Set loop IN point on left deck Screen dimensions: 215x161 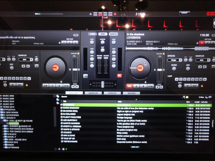12,85
